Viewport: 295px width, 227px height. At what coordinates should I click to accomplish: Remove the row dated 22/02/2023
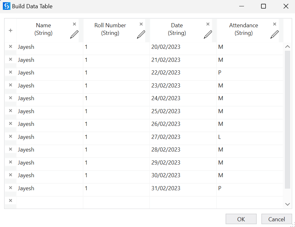[x=10, y=72]
